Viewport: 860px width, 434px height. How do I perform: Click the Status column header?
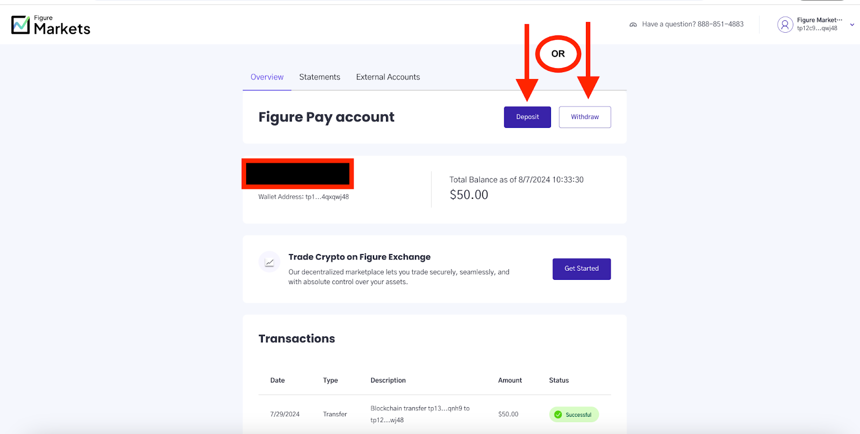pos(559,380)
